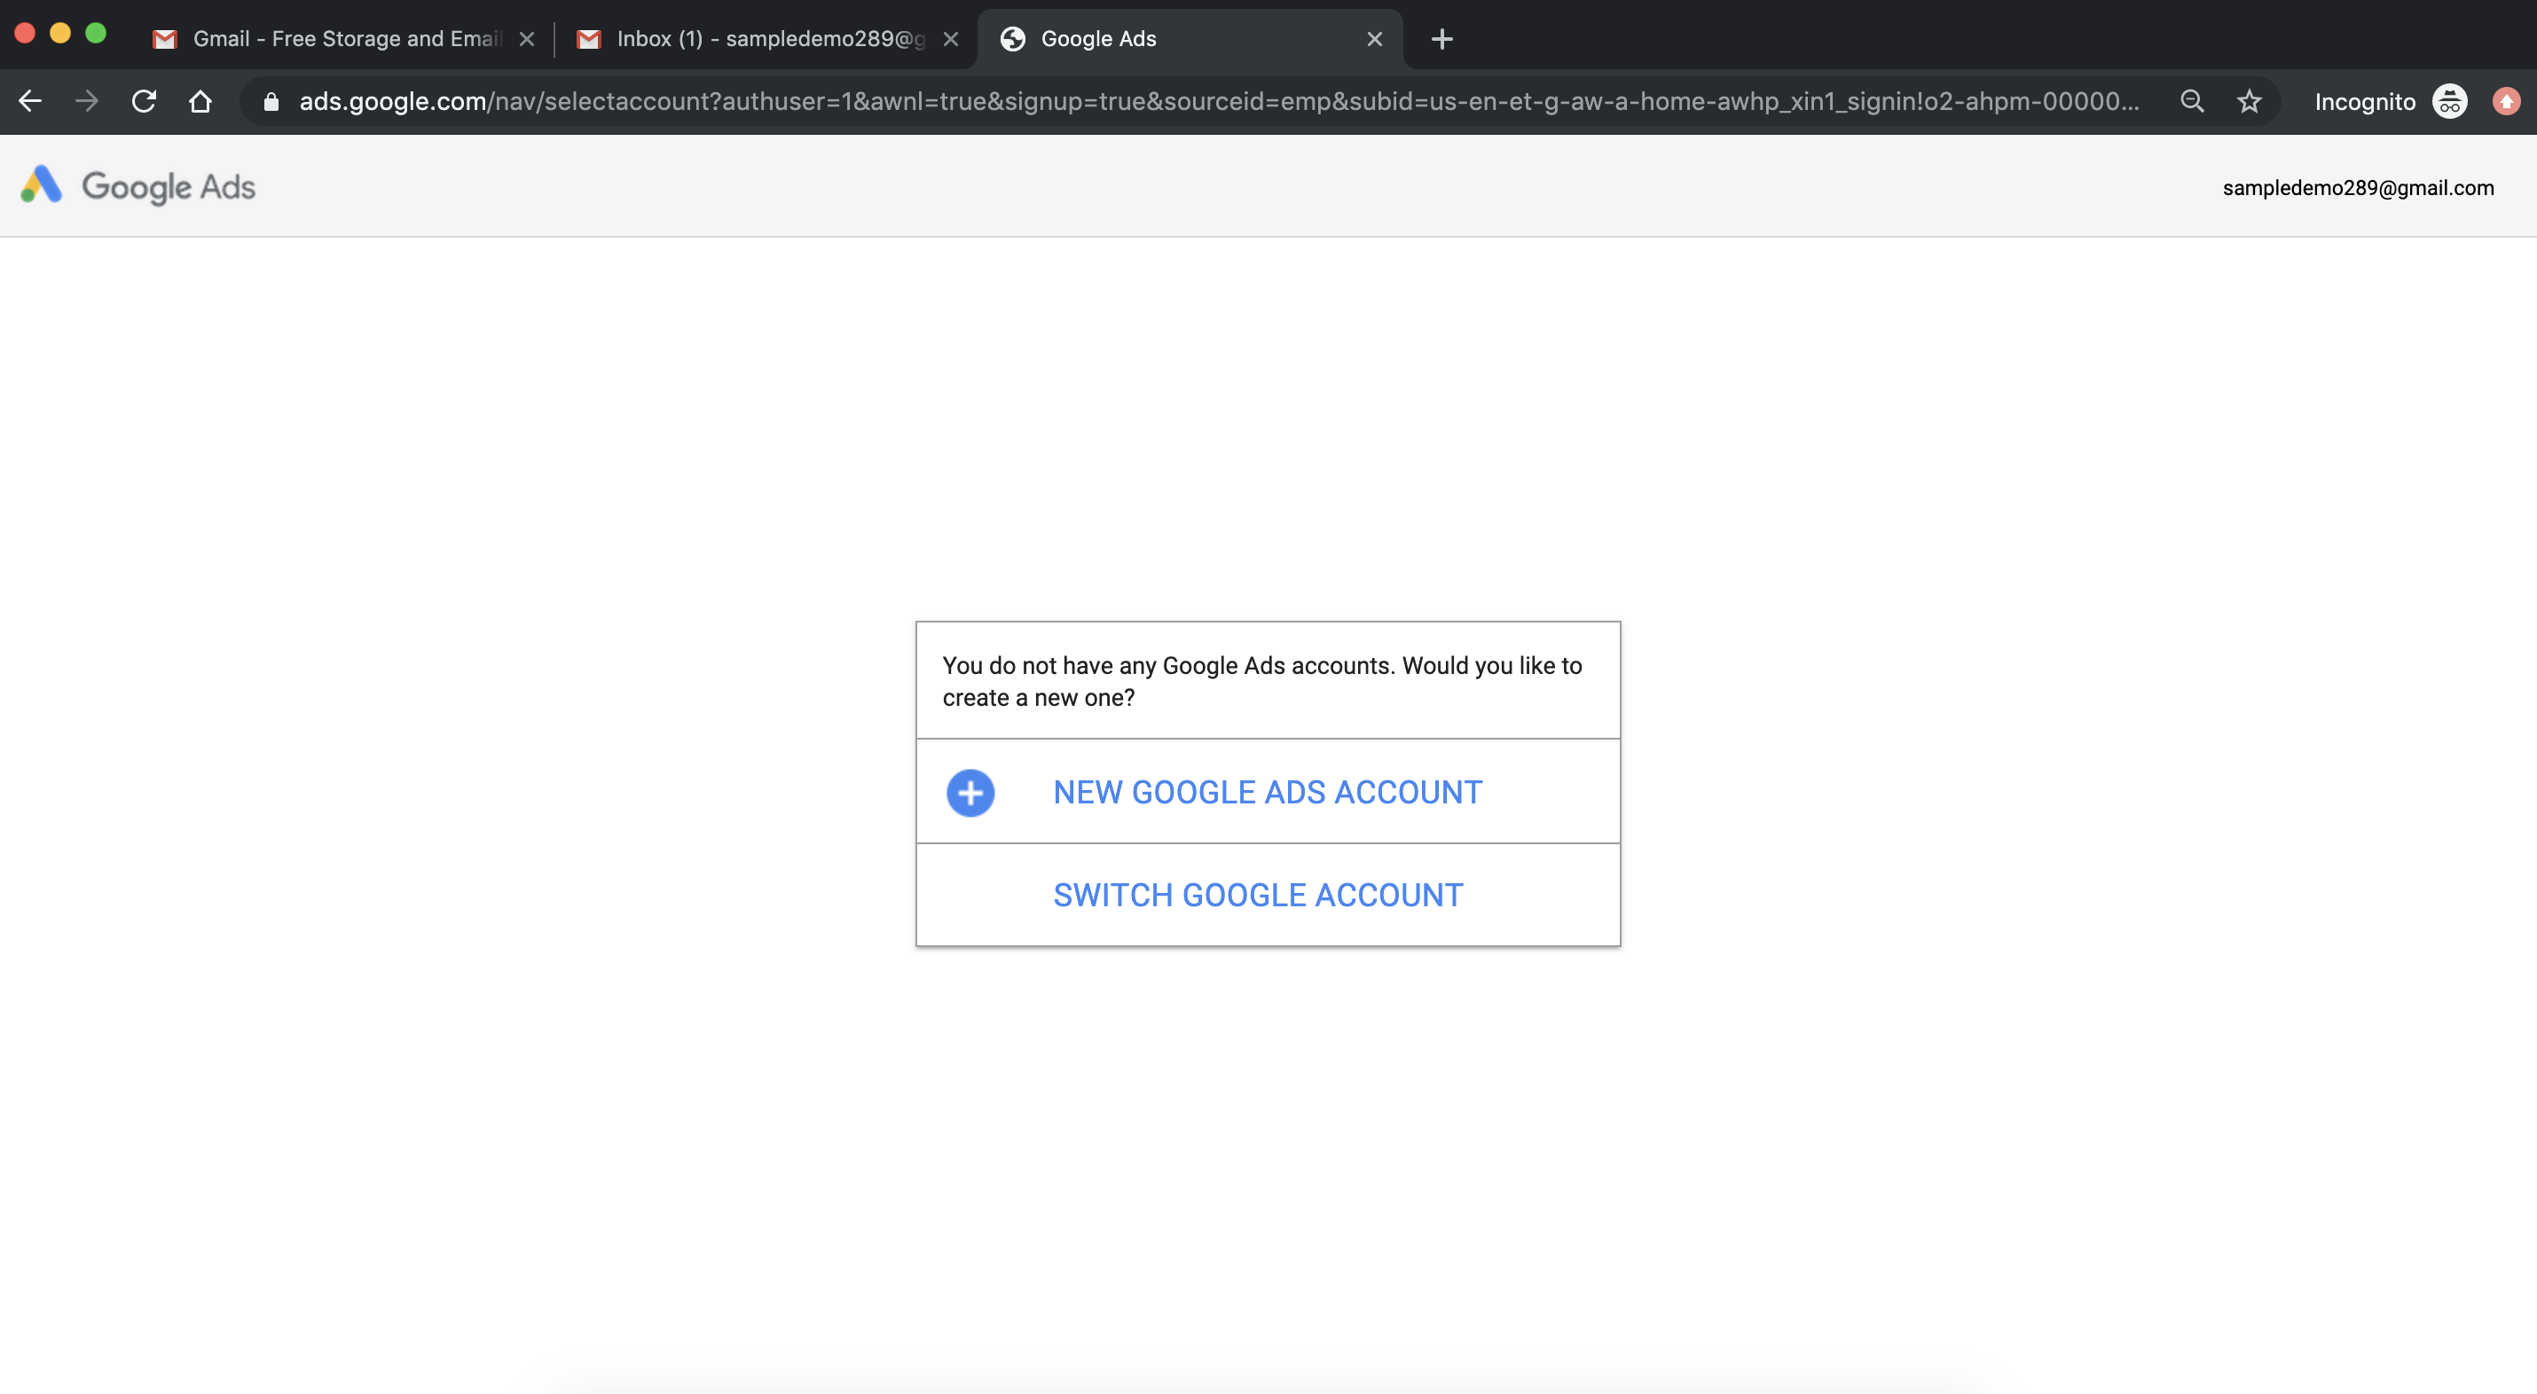Close the Google Ads tab
Viewport: 2537px width, 1394px height.
(1375, 38)
